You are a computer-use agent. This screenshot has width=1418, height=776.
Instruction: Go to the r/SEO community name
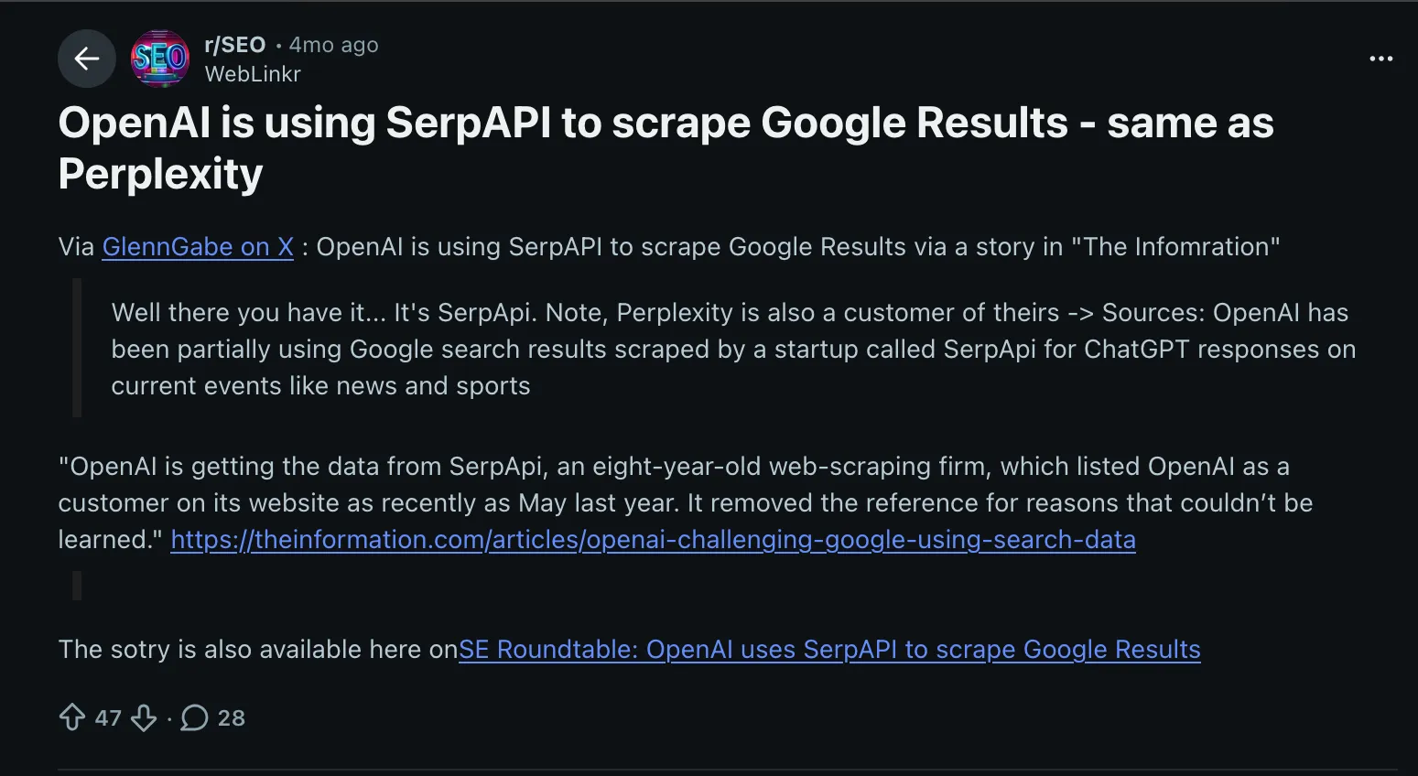tap(235, 45)
